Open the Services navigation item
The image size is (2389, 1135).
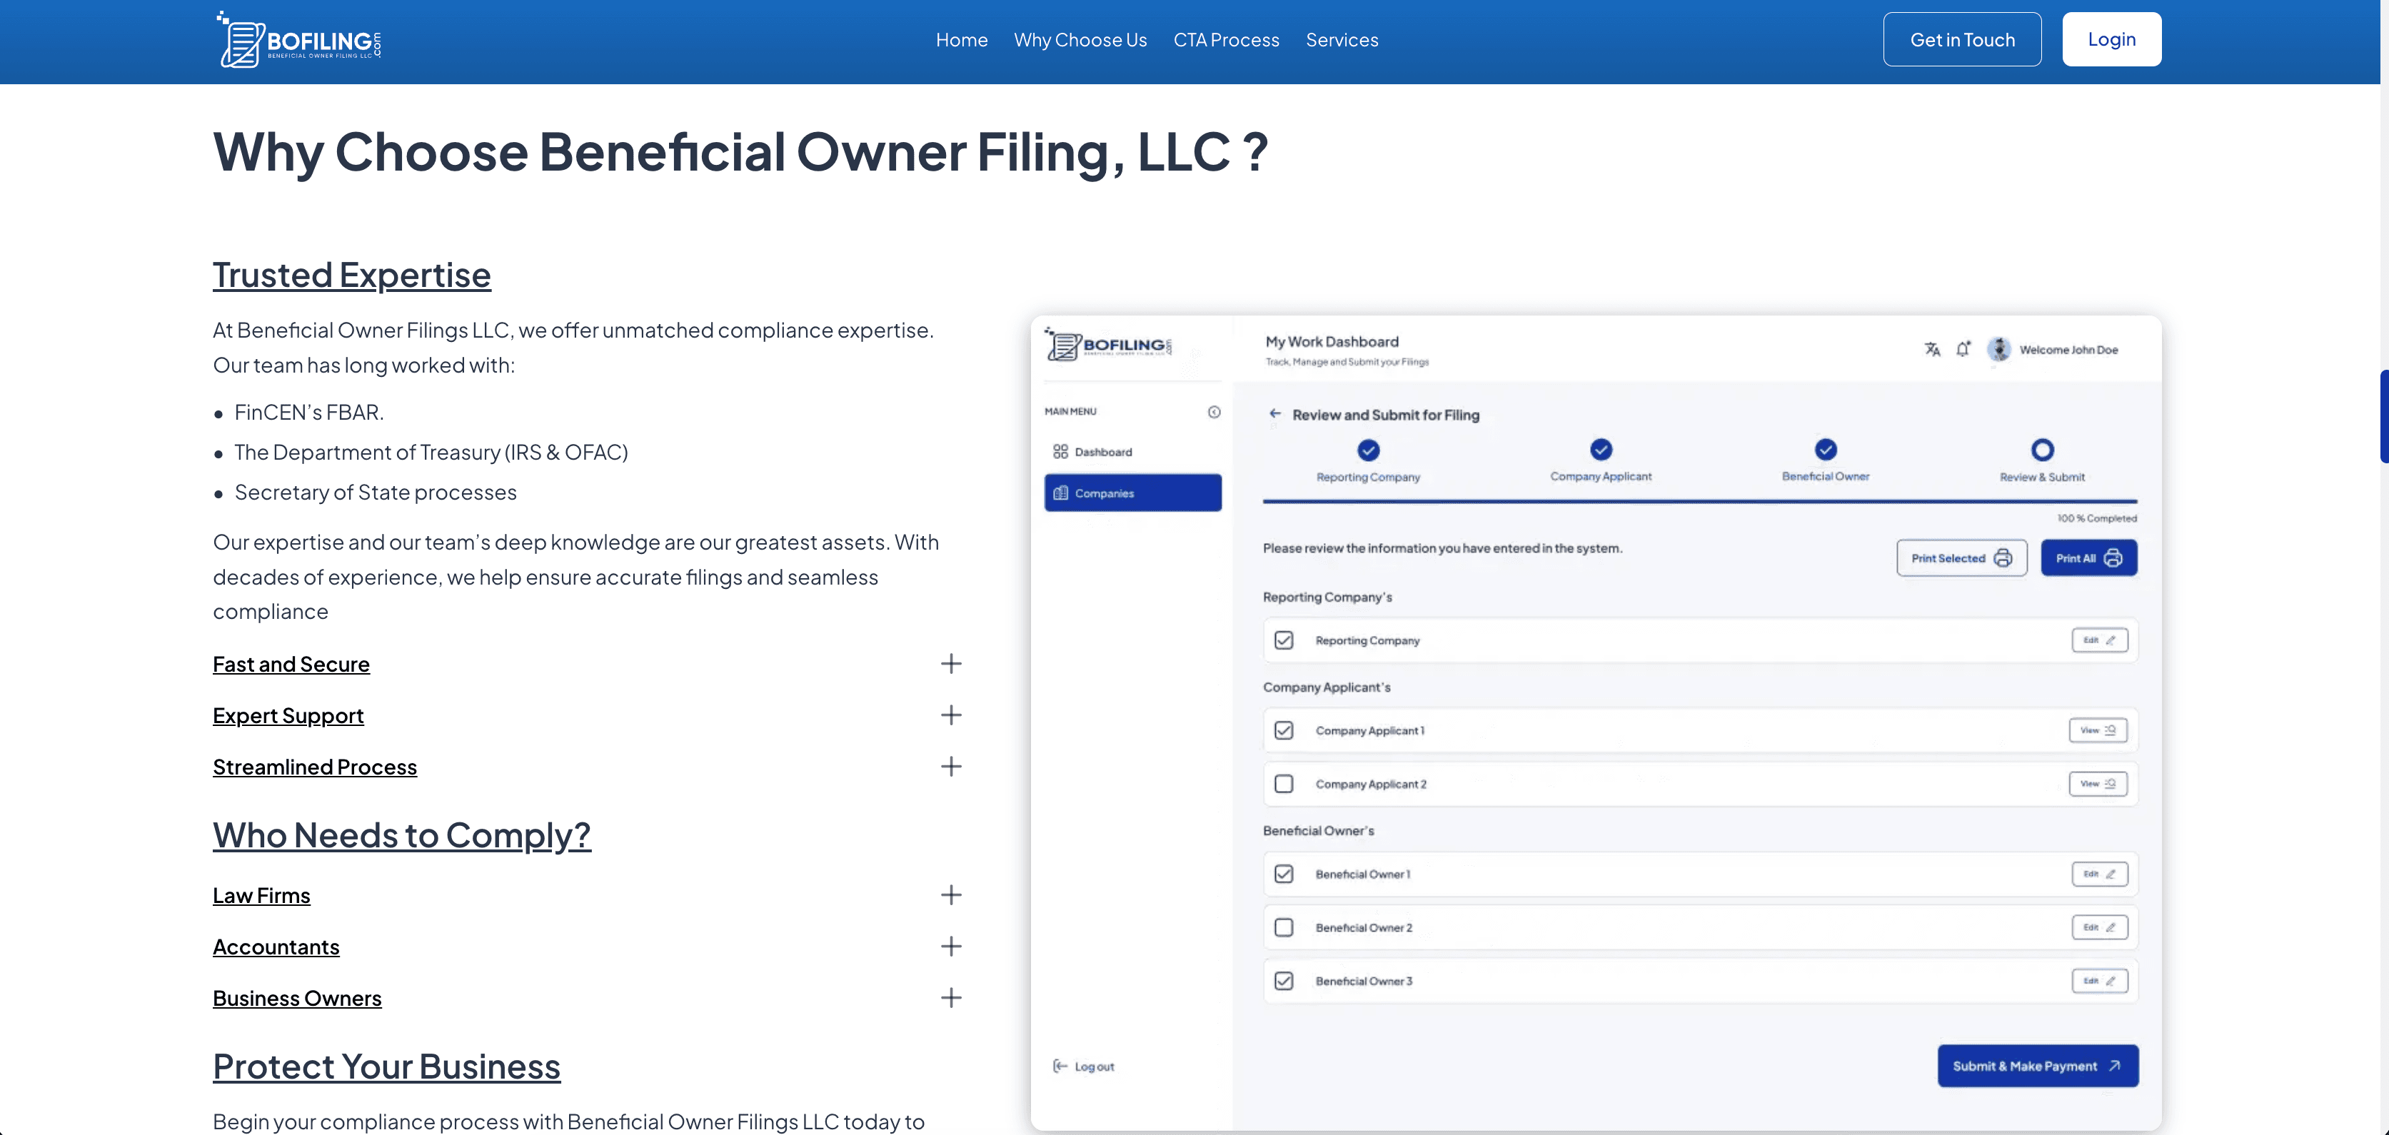(1341, 40)
